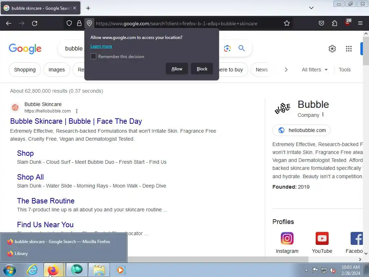Click the network tray icon

coord(324,271)
